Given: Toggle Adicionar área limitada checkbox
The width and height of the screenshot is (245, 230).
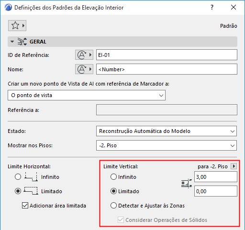Looking at the screenshot, I should pos(25,206).
